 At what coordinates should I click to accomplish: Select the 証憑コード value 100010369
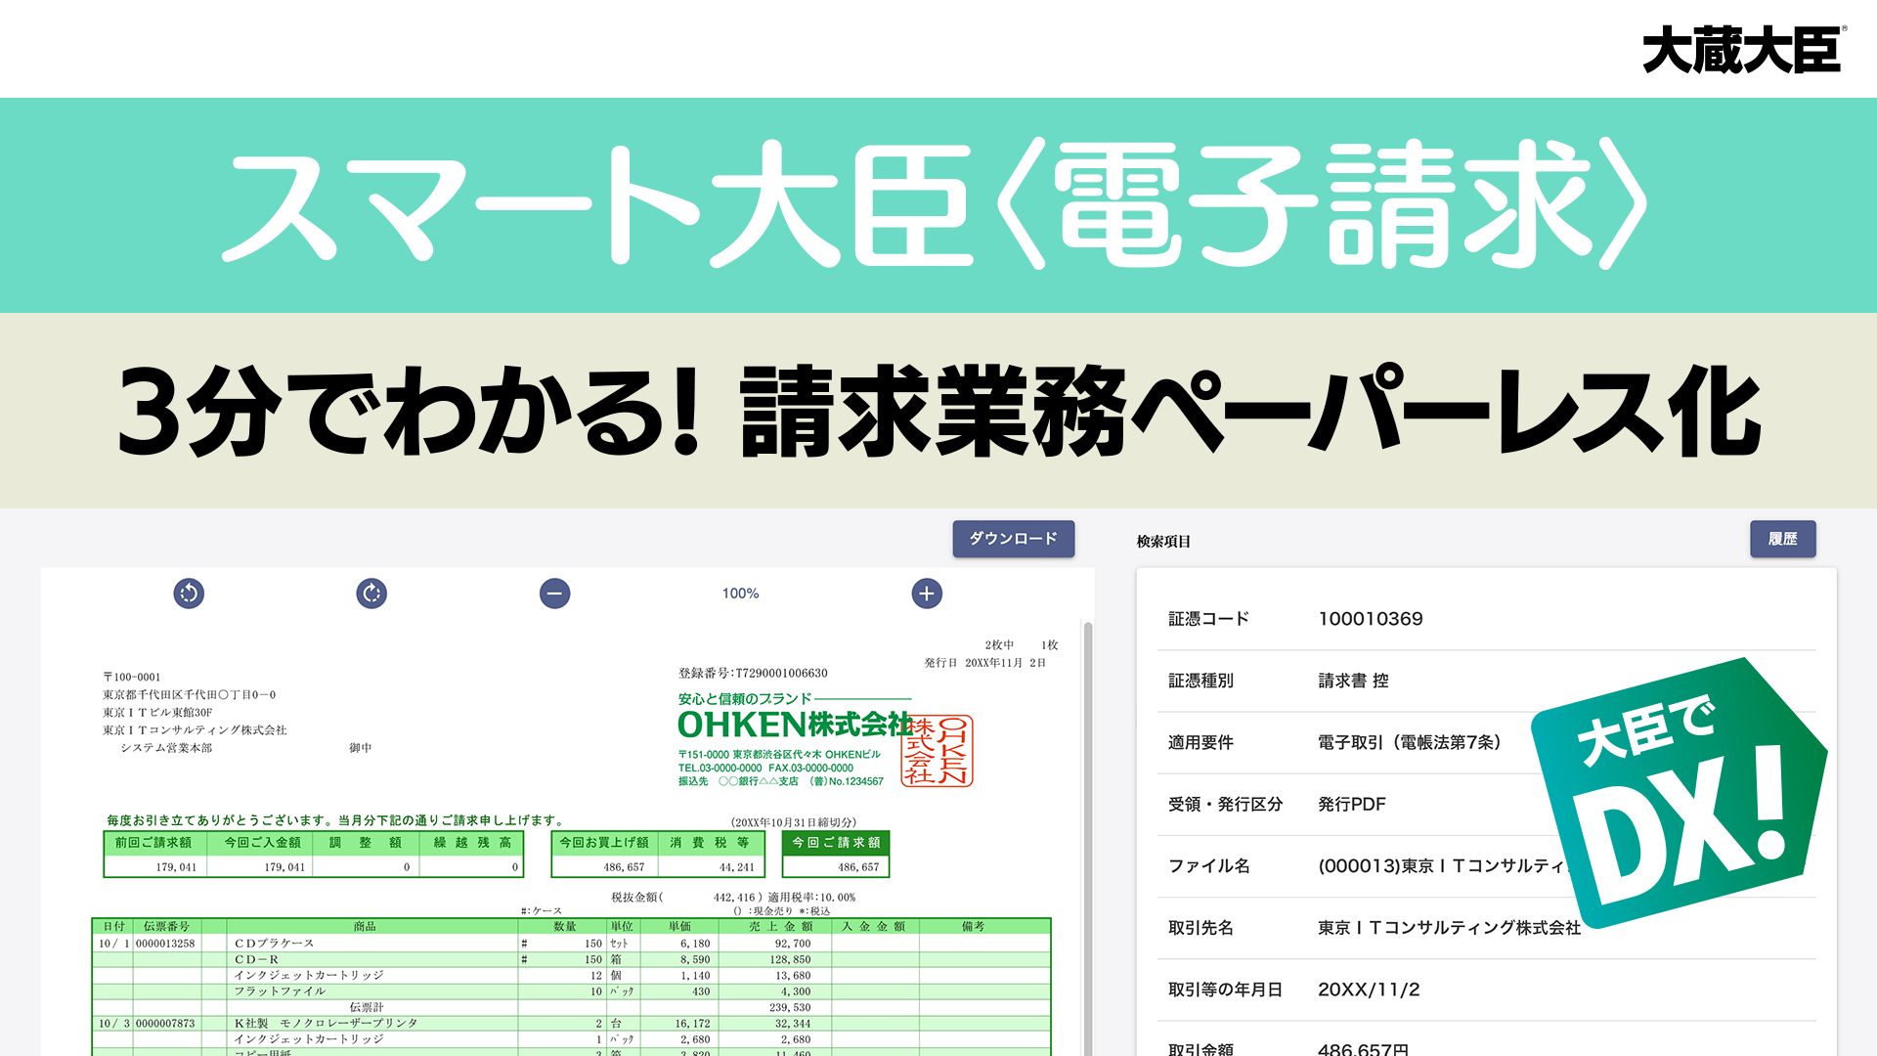(1370, 619)
